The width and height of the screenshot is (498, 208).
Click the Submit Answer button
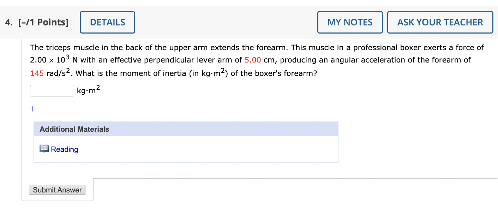pyautogui.click(x=57, y=190)
